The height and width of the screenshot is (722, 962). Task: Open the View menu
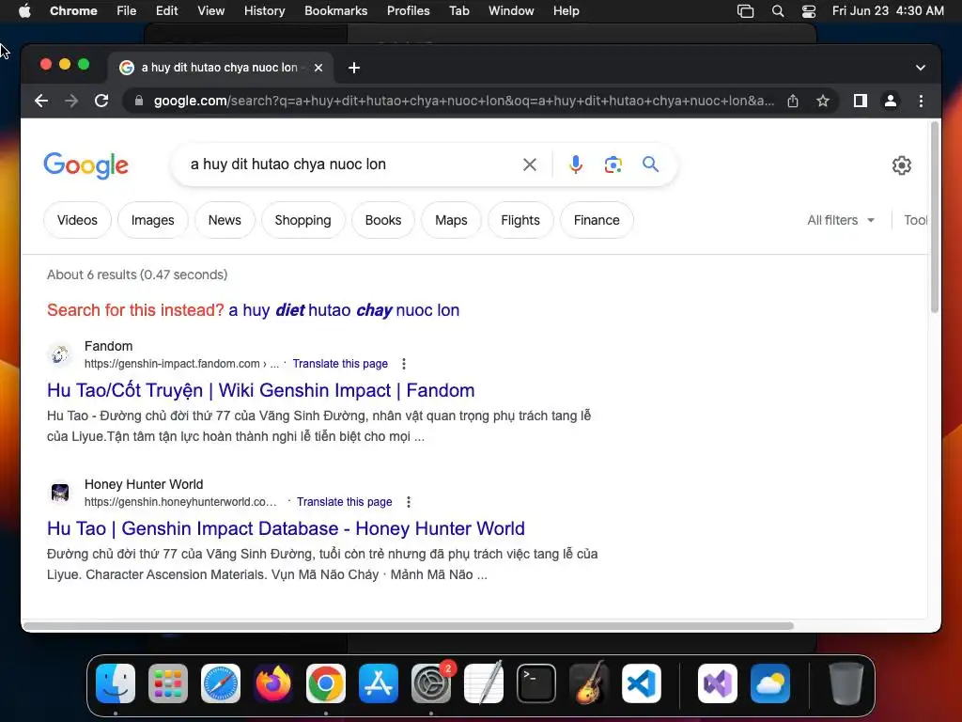tap(210, 11)
